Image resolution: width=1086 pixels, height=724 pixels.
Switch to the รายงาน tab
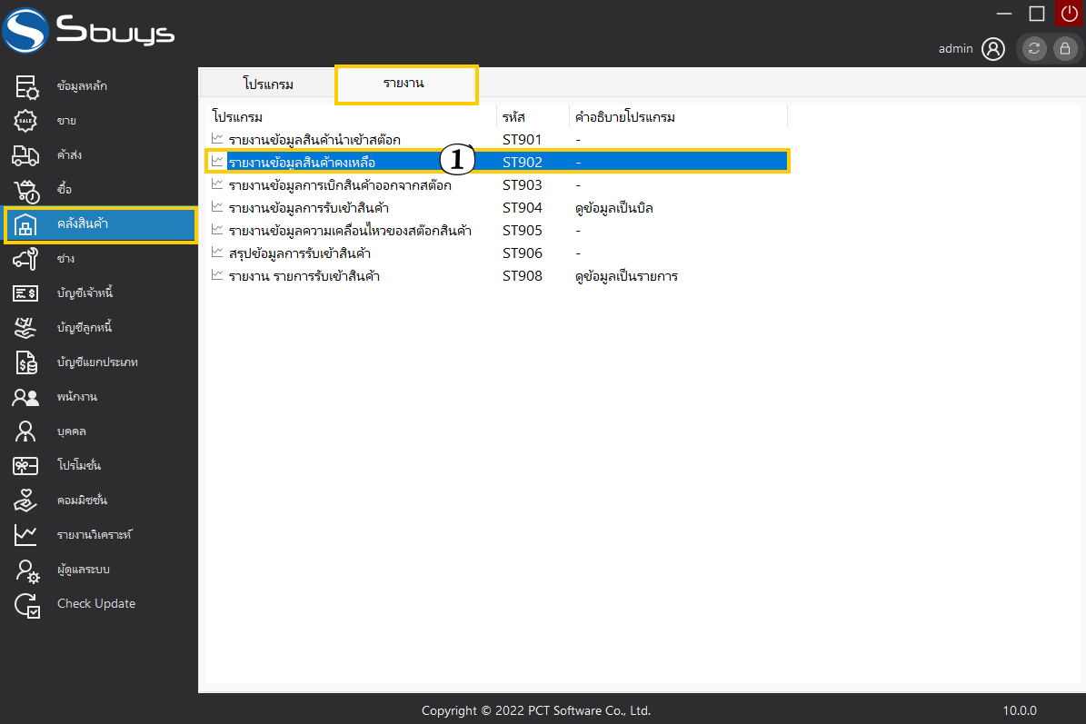[x=404, y=84]
